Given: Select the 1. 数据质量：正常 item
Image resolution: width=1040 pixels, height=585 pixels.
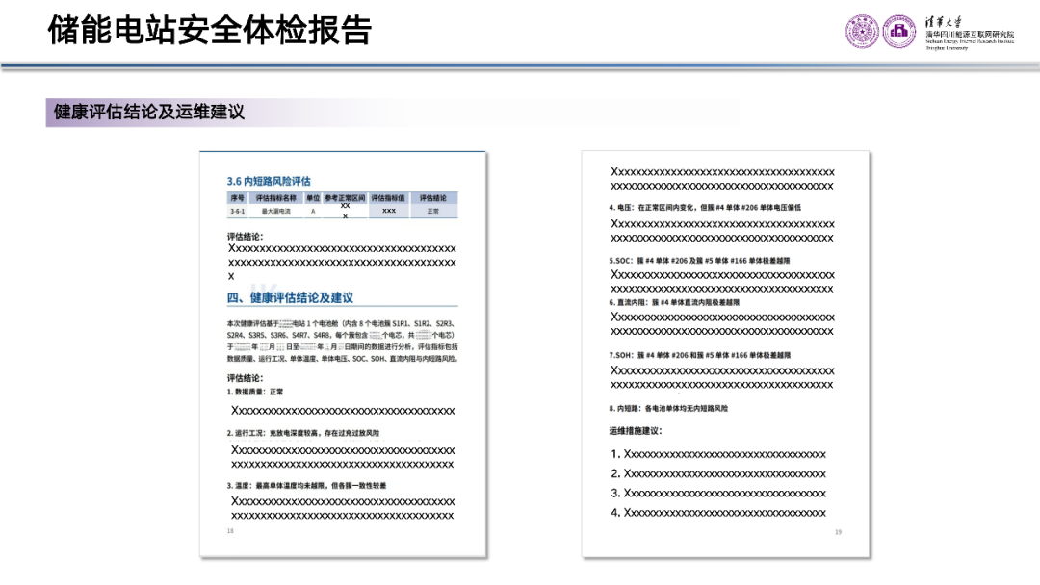Looking at the screenshot, I should pos(255,392).
